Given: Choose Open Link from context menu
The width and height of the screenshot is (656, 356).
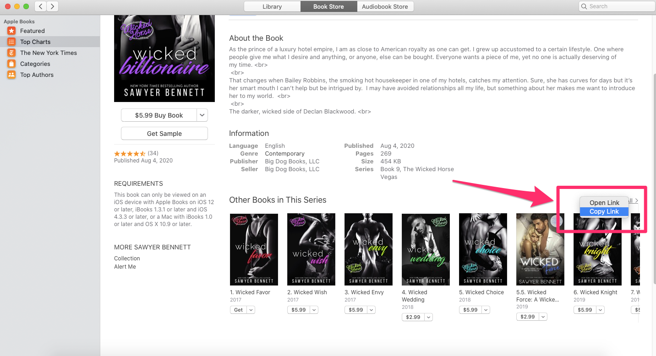Looking at the screenshot, I should (604, 203).
